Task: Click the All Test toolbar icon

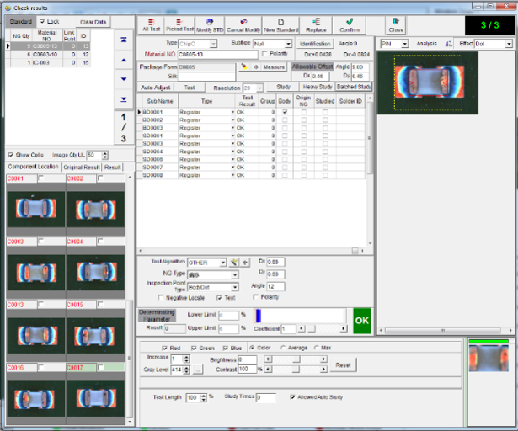Action: [x=151, y=21]
